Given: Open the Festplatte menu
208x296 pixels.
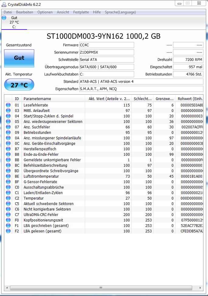Looking at the screenshot, I should [x=81, y=12].
